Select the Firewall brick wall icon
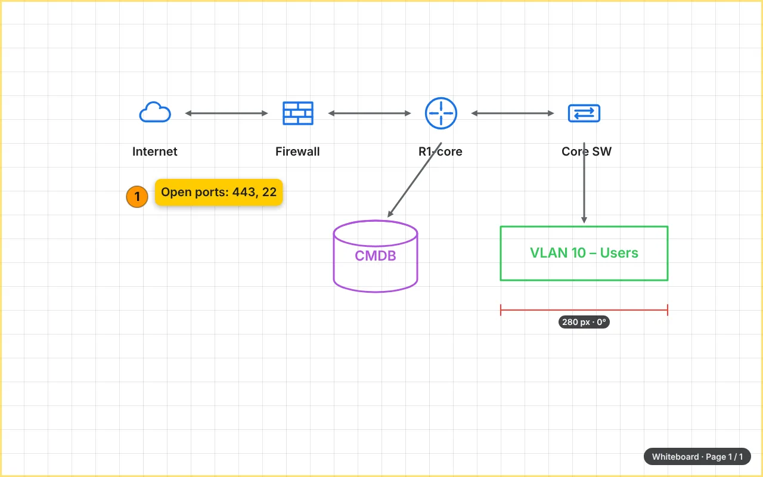The height and width of the screenshot is (477, 763). (298, 113)
